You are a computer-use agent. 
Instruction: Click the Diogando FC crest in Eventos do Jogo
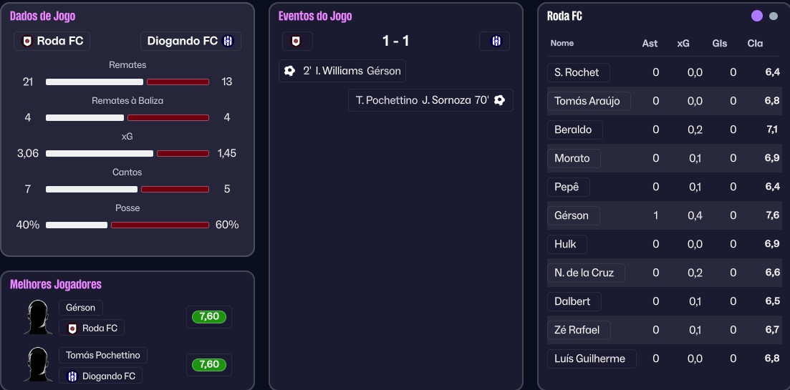(x=495, y=42)
